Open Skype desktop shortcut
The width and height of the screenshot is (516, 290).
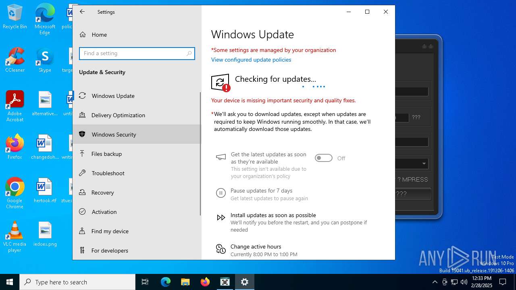[x=45, y=60]
